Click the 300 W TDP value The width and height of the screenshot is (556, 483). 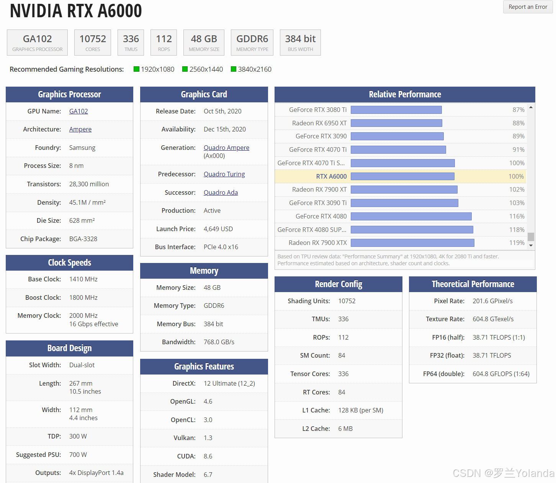(x=78, y=436)
